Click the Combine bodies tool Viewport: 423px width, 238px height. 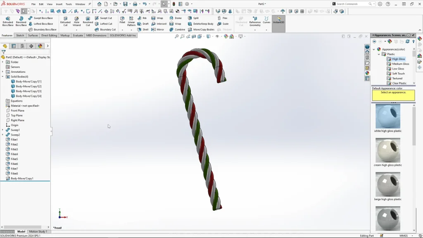(x=177, y=29)
